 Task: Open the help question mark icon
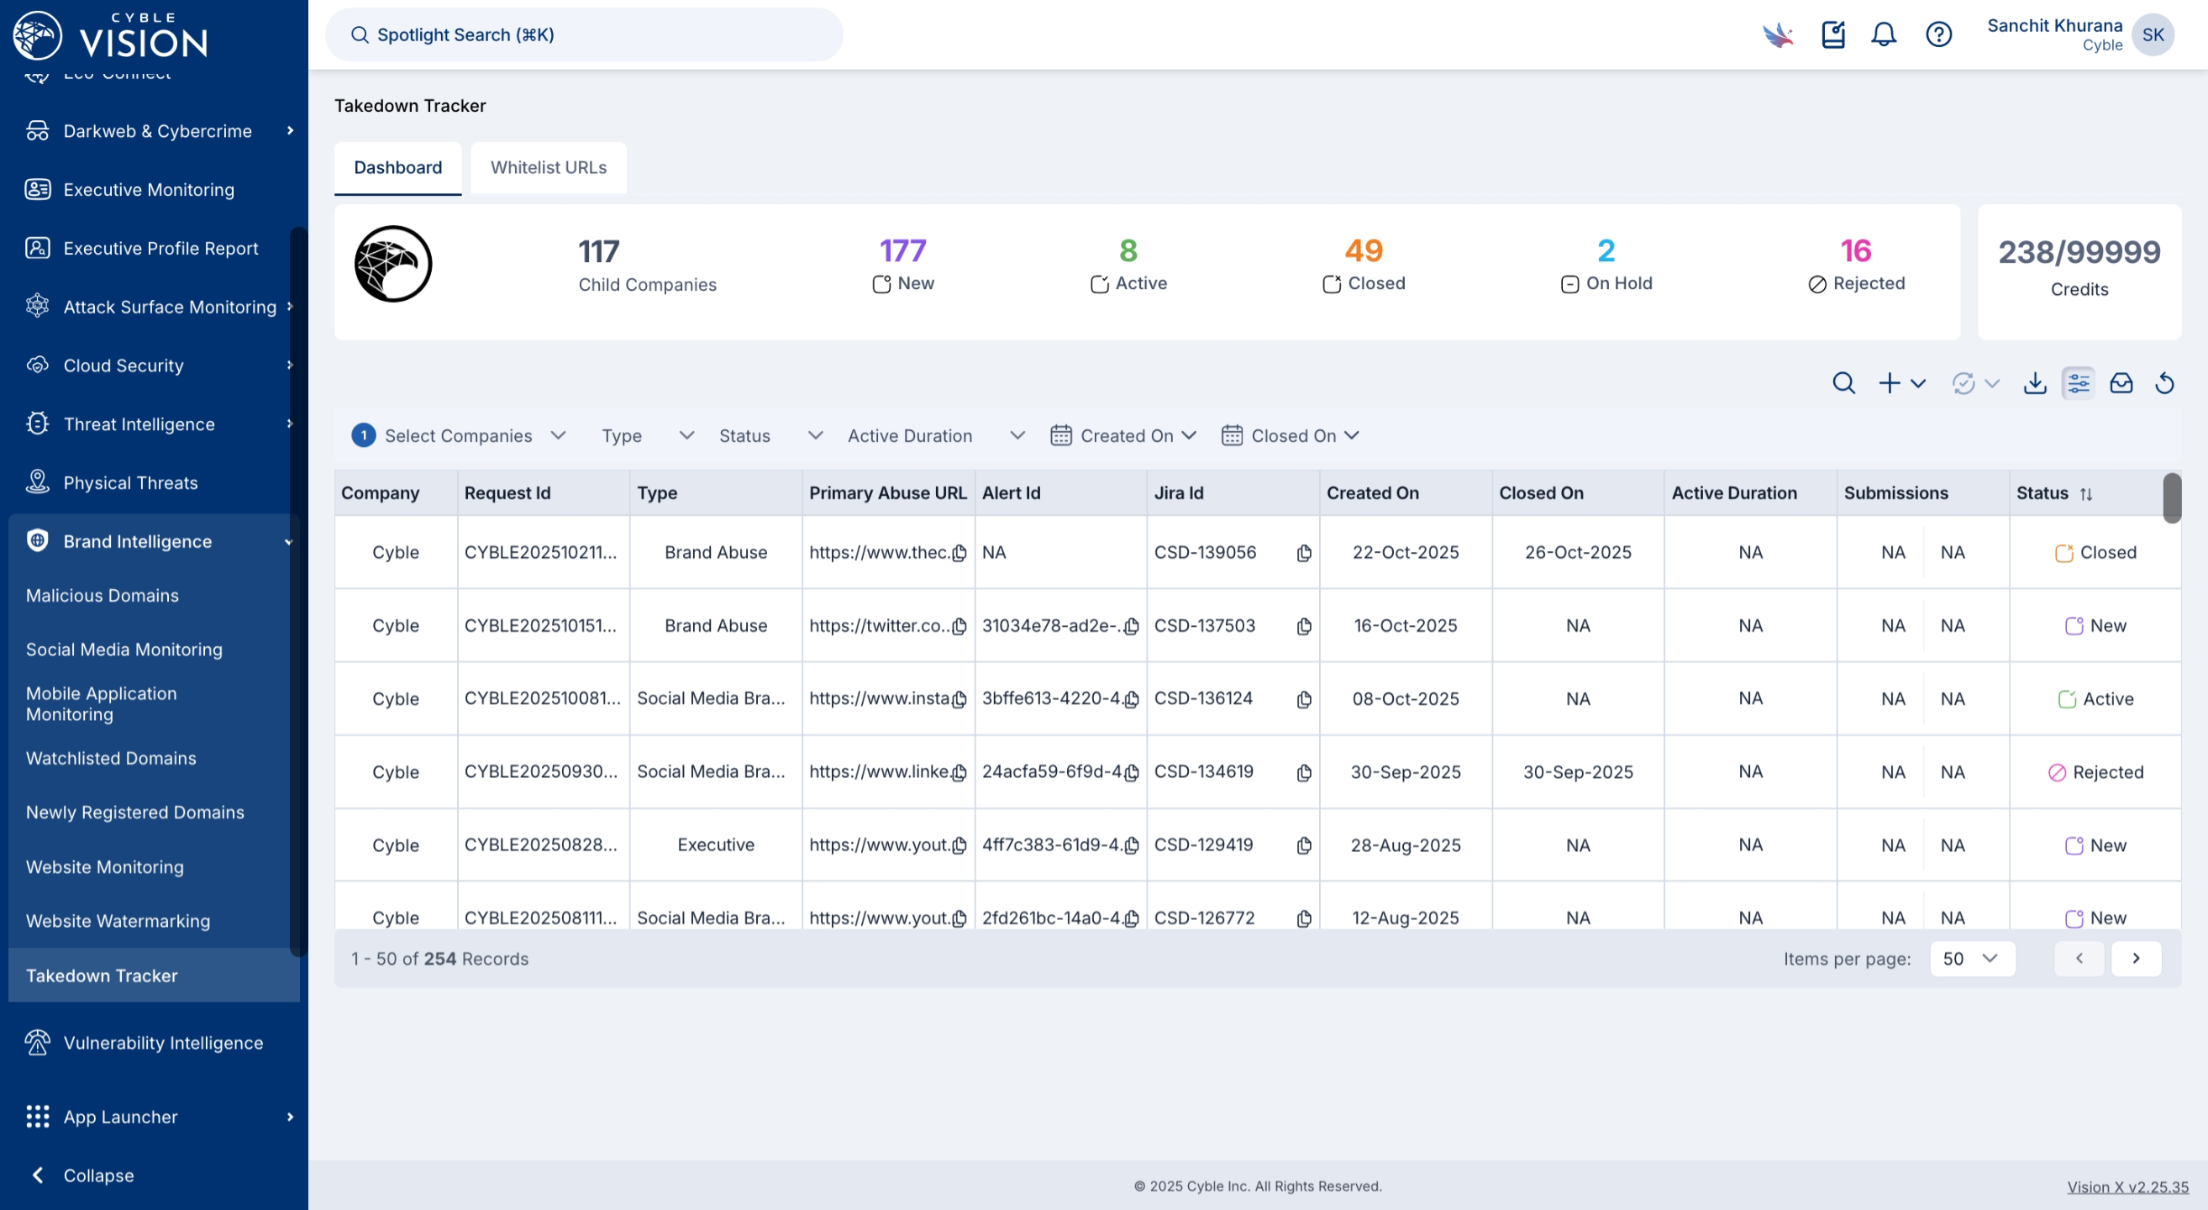click(1939, 34)
